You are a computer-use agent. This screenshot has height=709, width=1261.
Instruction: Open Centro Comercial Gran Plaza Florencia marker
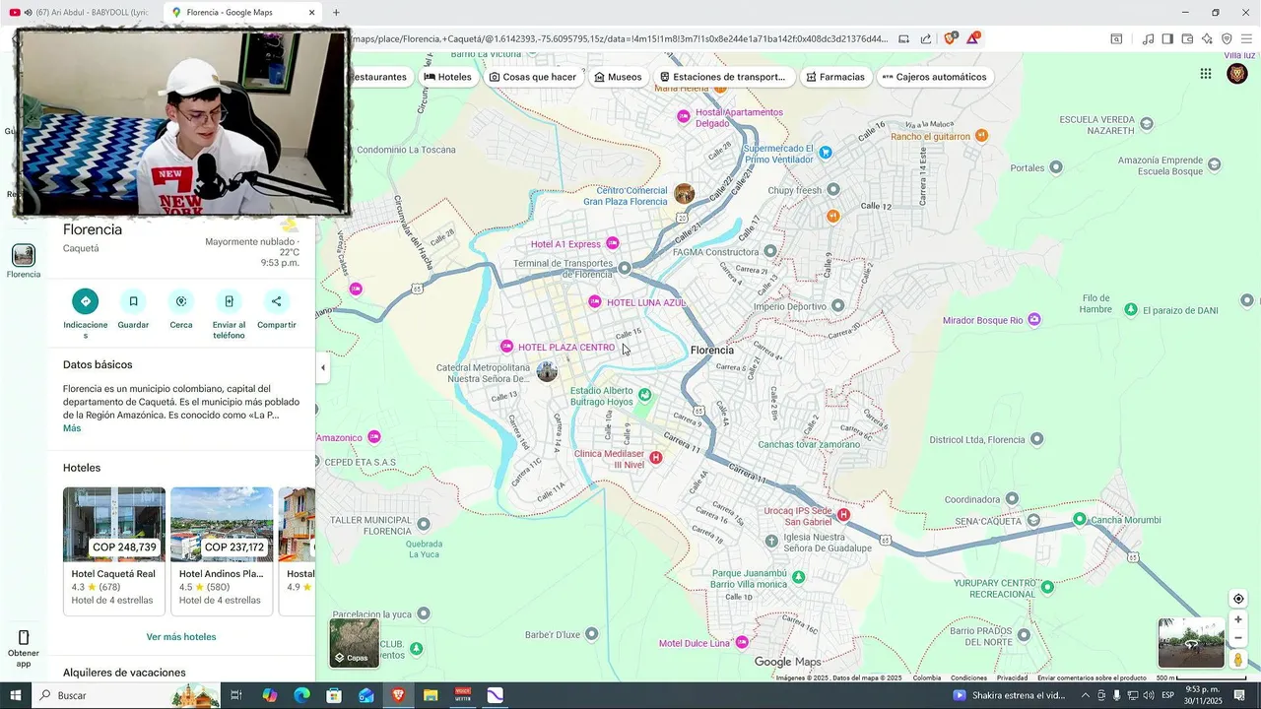[684, 194]
